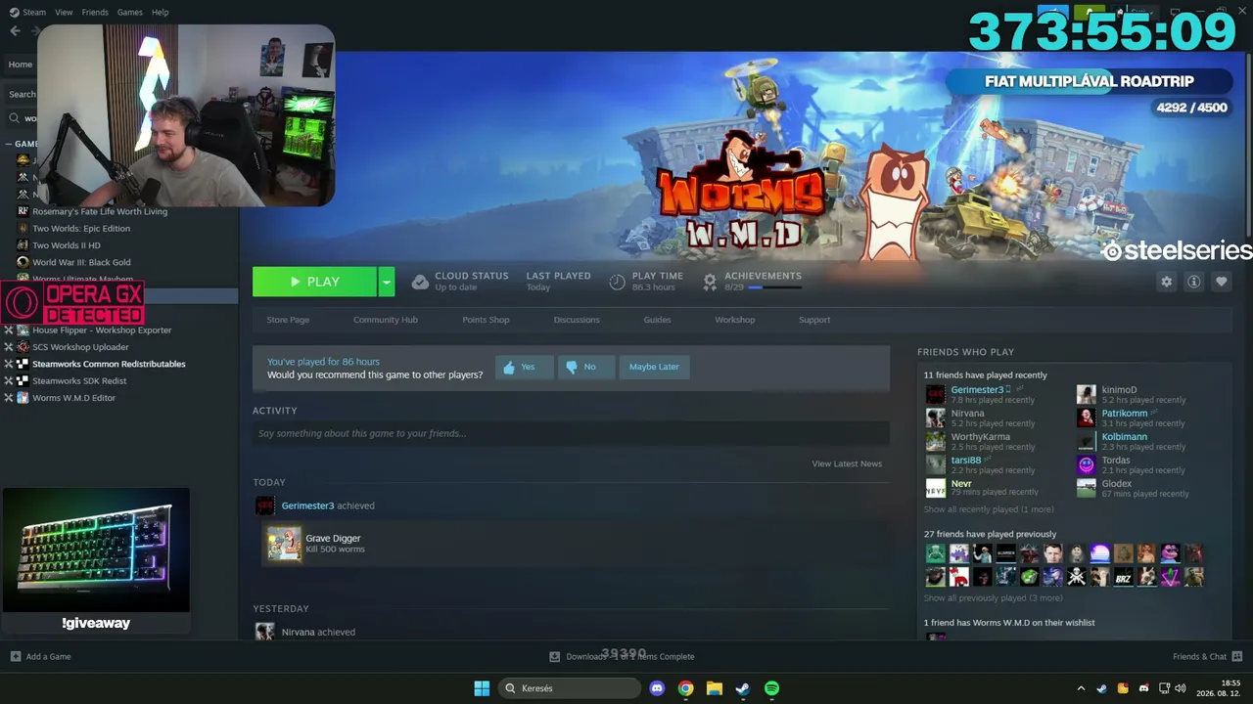Screen dimensions: 1253x704
Task: Click the Achievements gear icon
Action: (x=710, y=282)
